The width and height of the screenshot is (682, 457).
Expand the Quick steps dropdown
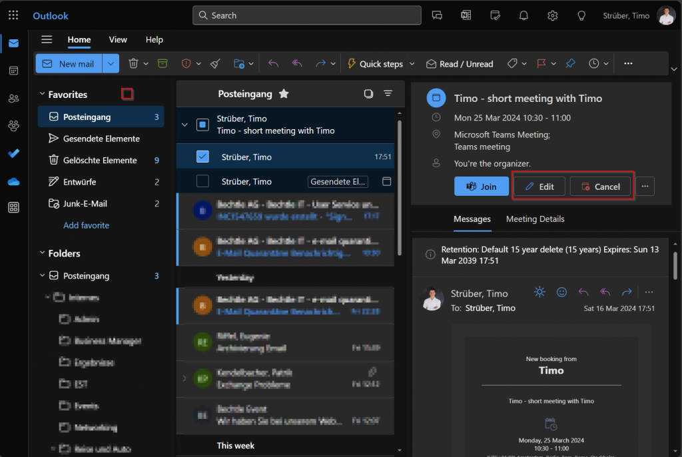click(x=412, y=64)
